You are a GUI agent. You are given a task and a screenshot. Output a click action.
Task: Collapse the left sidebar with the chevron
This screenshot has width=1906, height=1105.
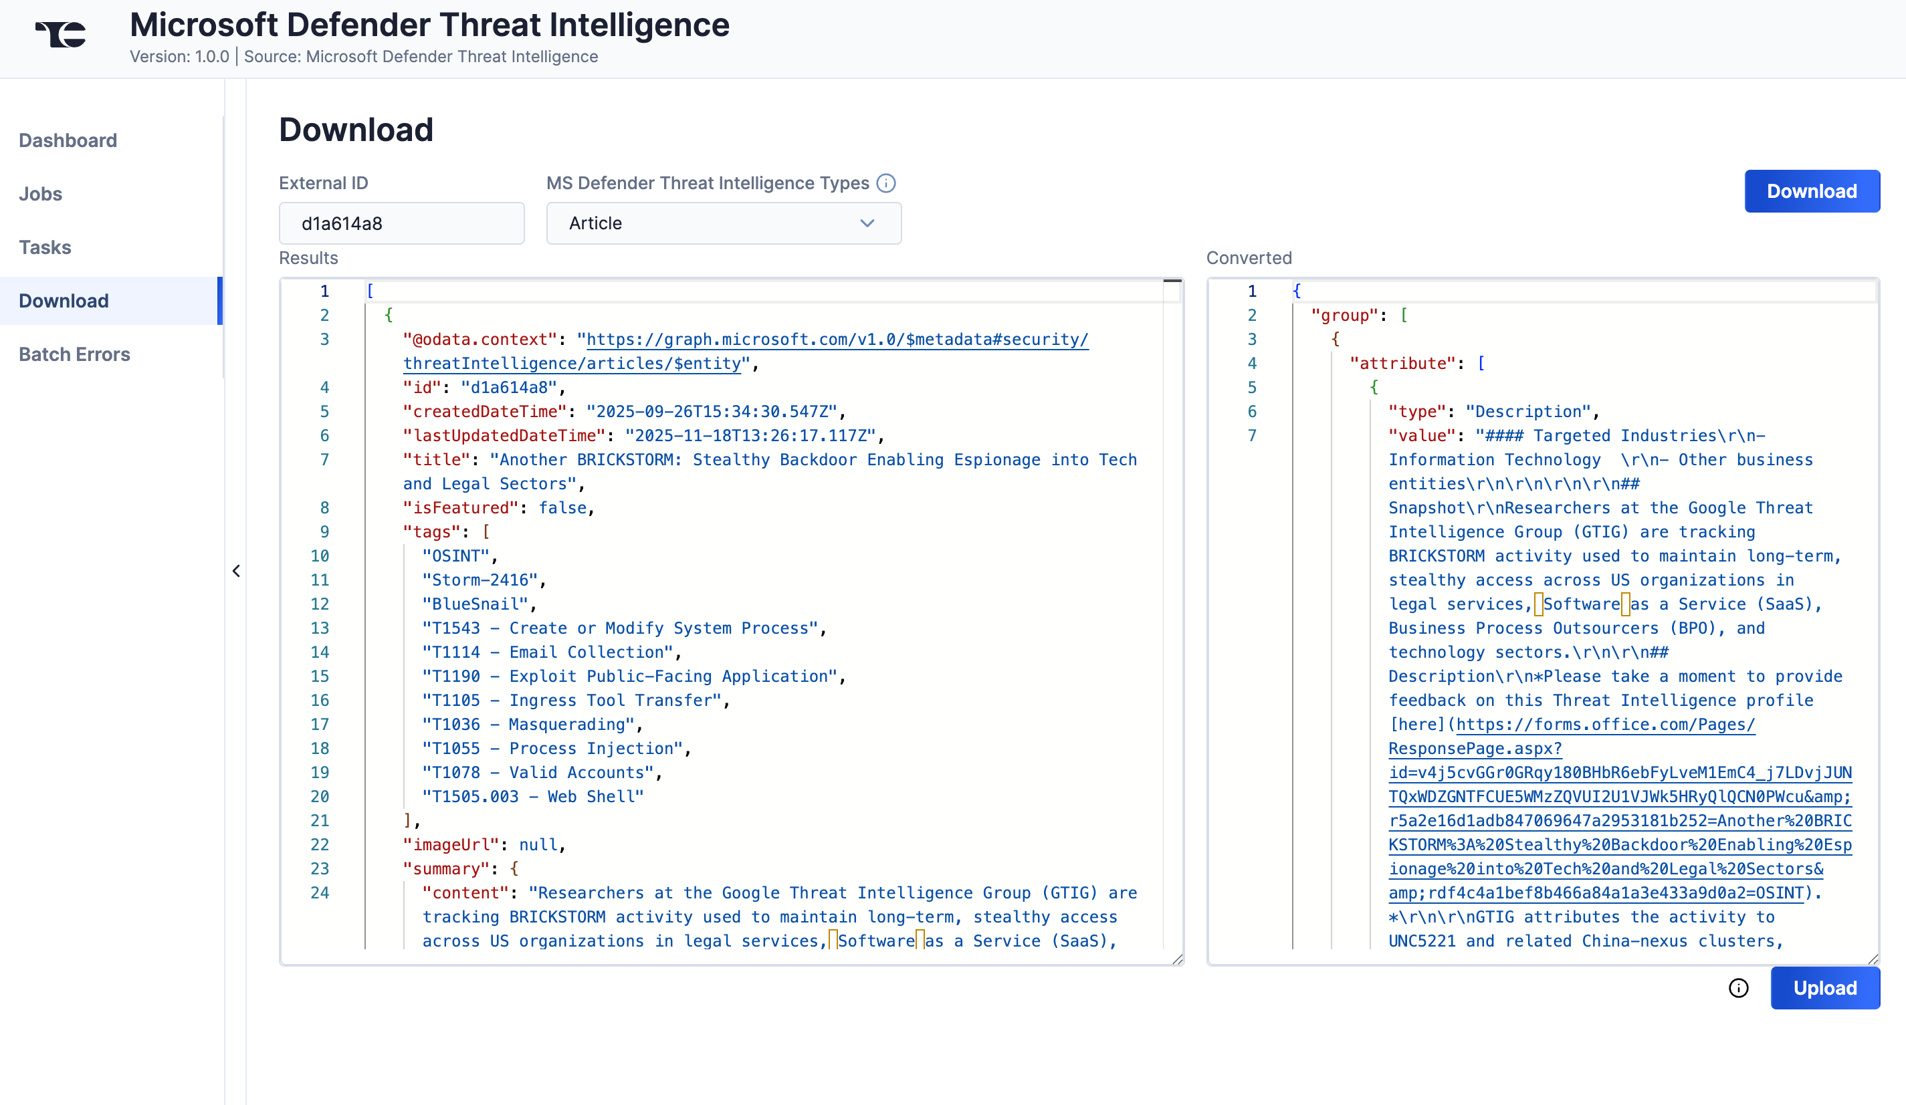(x=237, y=570)
